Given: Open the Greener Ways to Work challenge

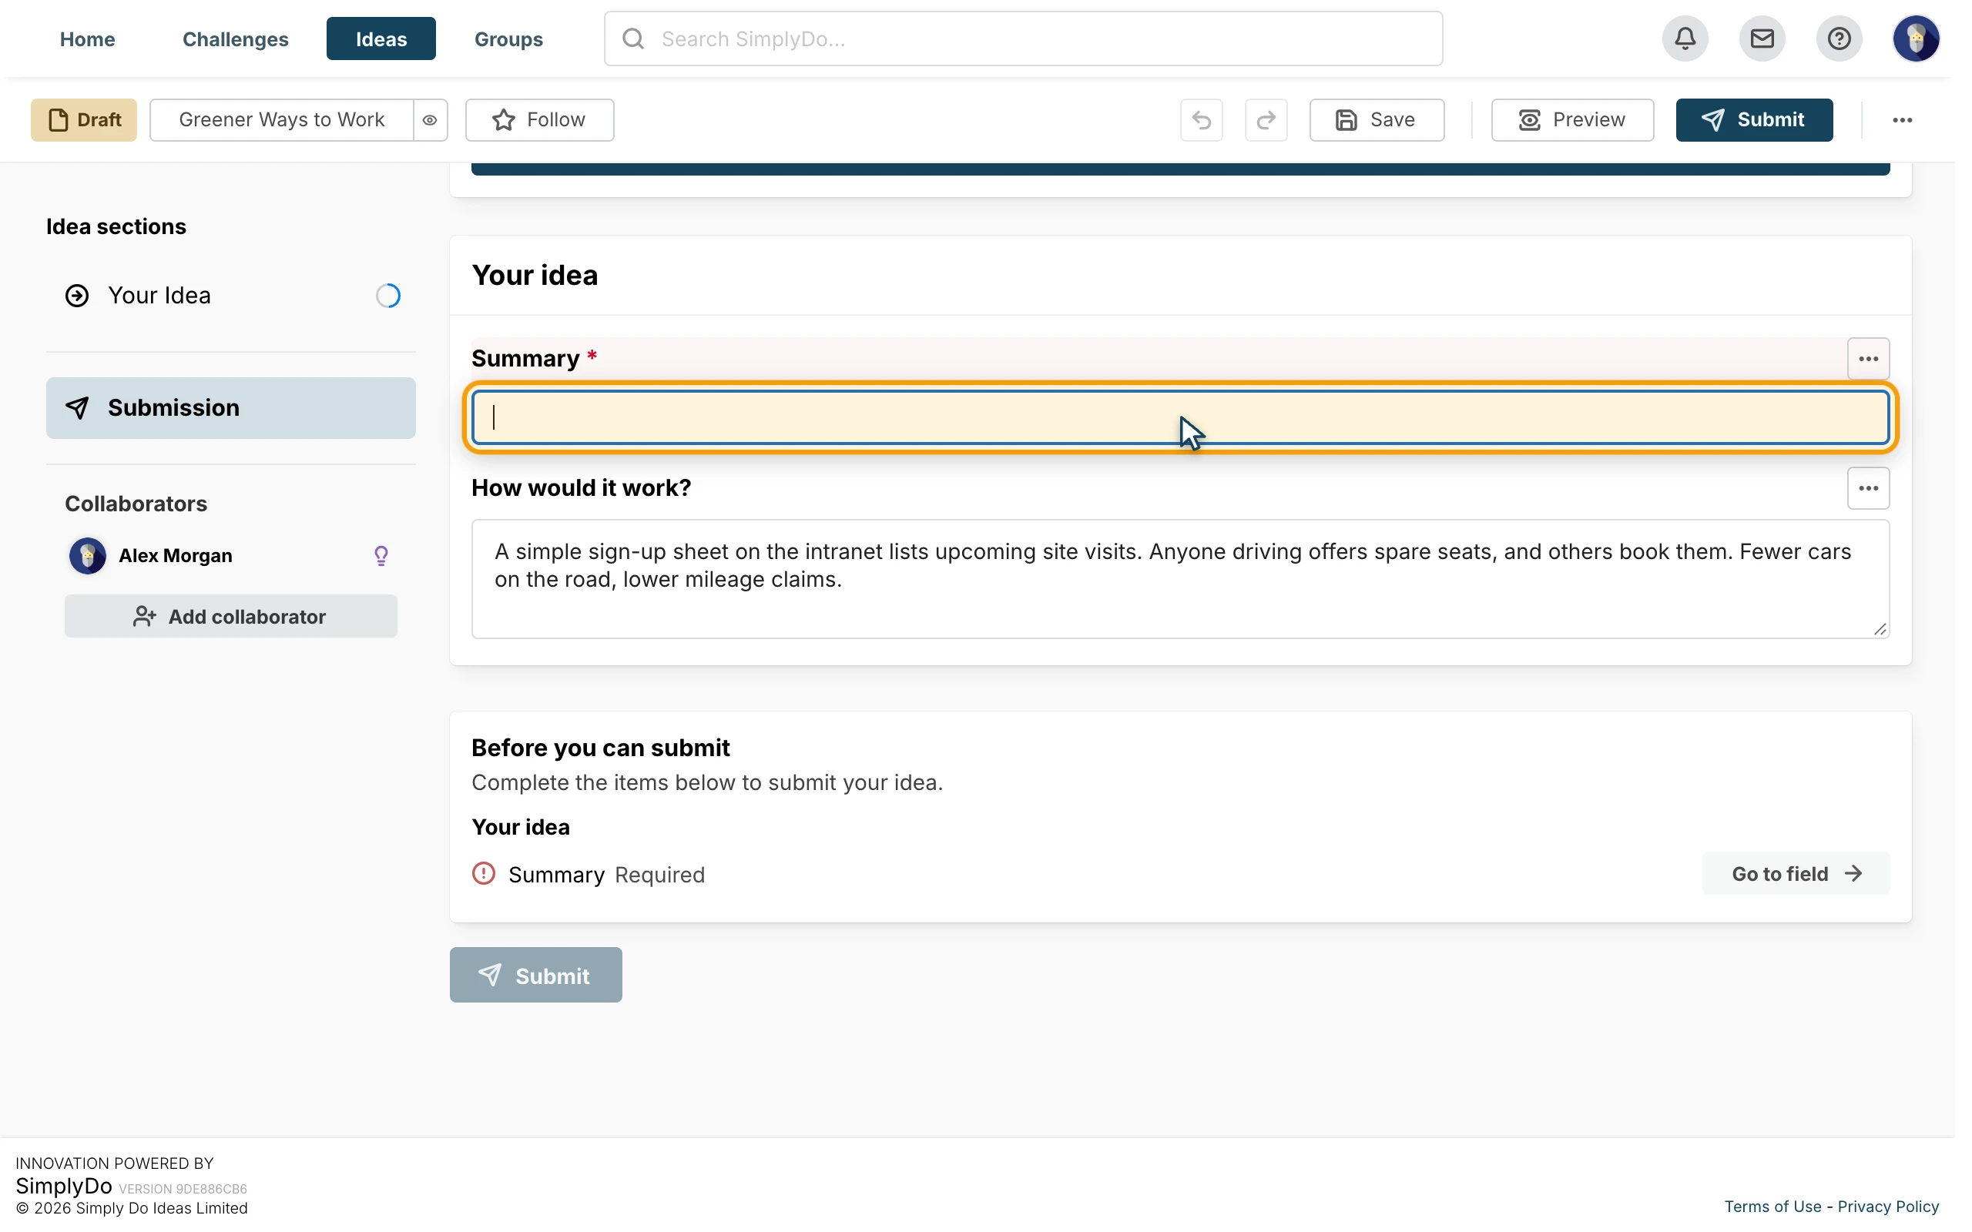Looking at the screenshot, I should 281,120.
